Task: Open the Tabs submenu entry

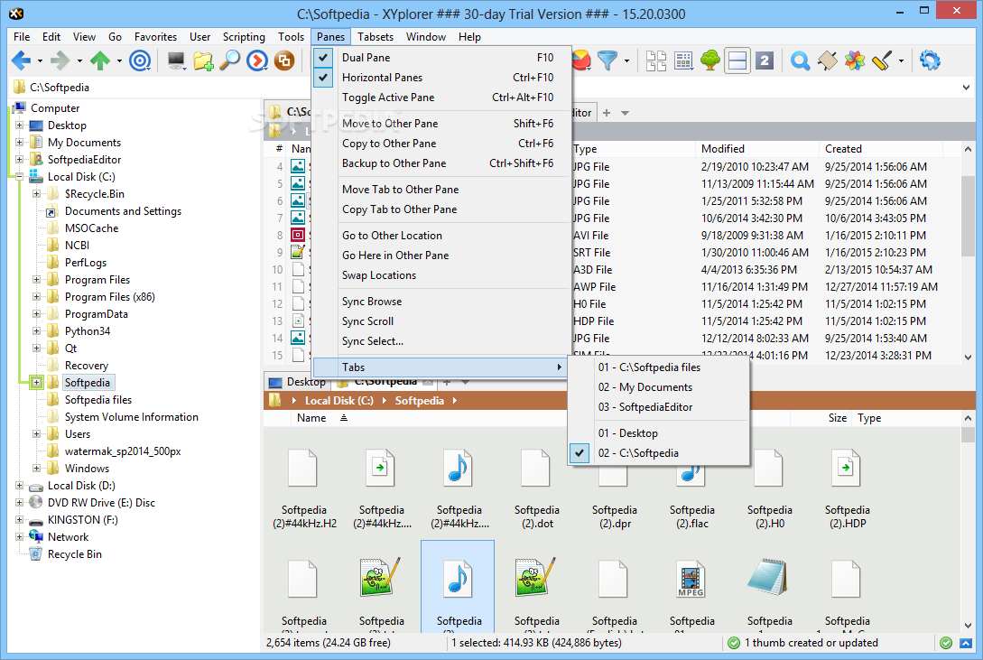Action: (440, 367)
